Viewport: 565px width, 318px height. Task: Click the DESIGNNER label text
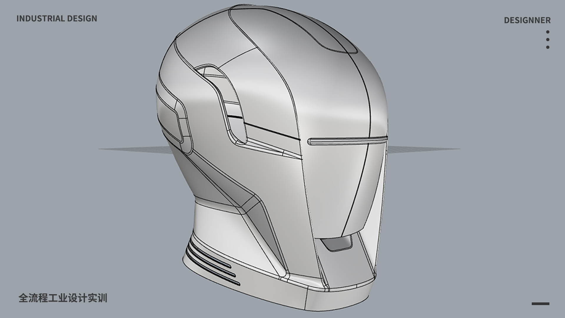click(x=527, y=20)
